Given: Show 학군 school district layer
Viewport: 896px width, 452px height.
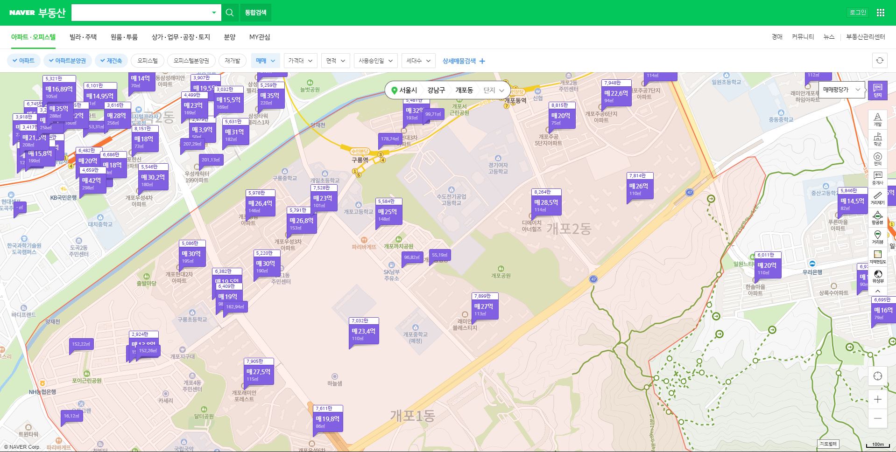Looking at the screenshot, I should [x=878, y=139].
